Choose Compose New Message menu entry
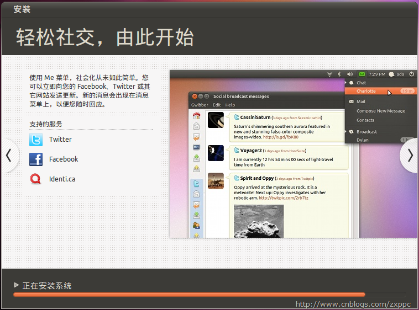The width and height of the screenshot is (419, 310). [381, 111]
